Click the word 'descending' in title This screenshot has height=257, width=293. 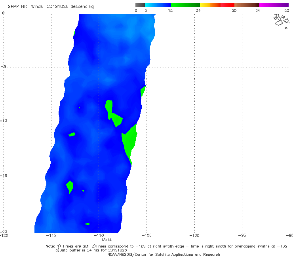point(82,7)
